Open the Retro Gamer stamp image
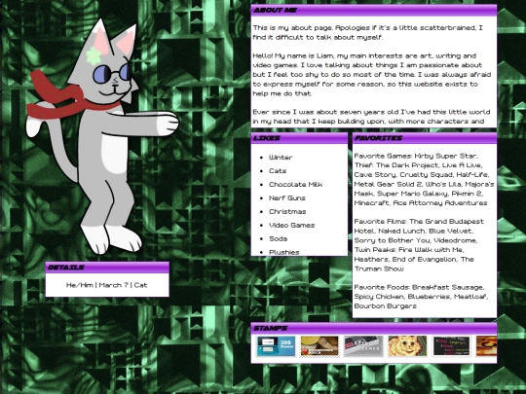Image resolution: width=526 pixels, height=394 pixels. click(363, 346)
